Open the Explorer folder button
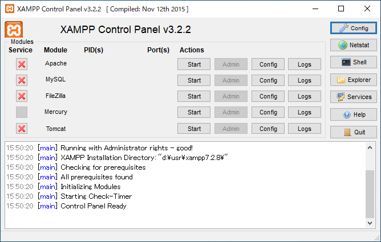 tap(354, 80)
